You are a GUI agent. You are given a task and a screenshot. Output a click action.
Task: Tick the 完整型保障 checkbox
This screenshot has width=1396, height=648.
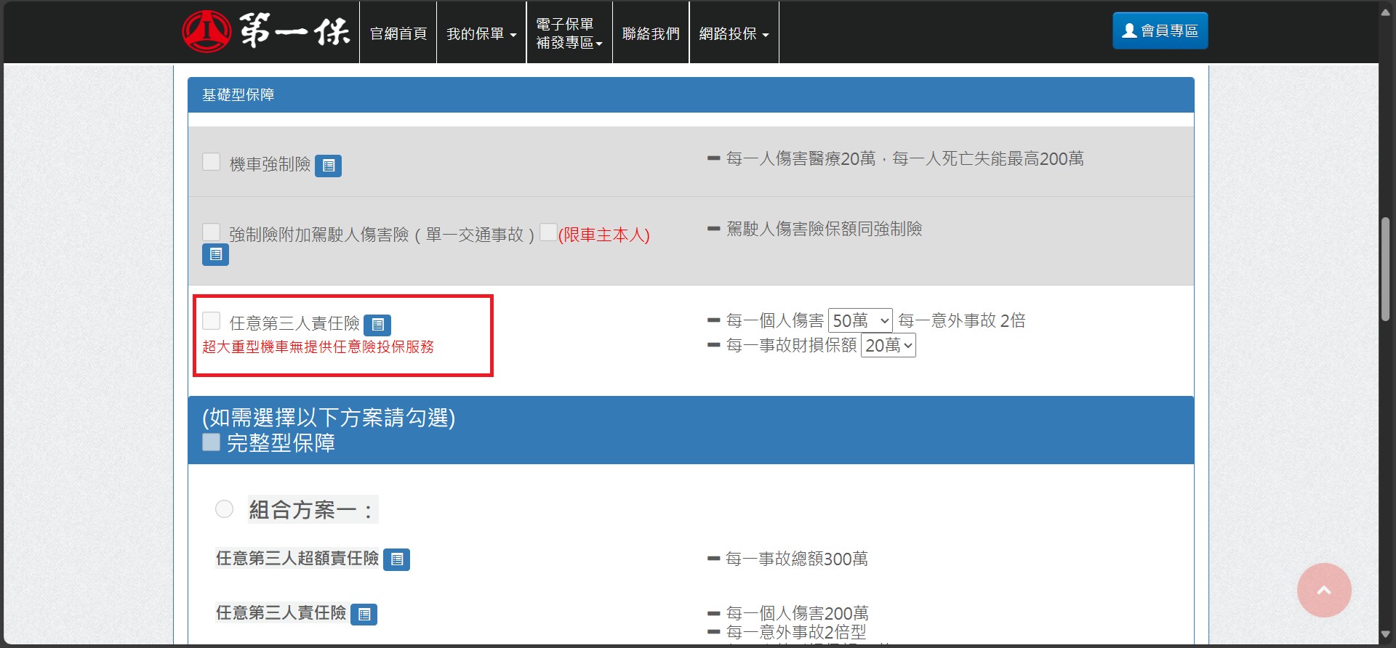[211, 442]
